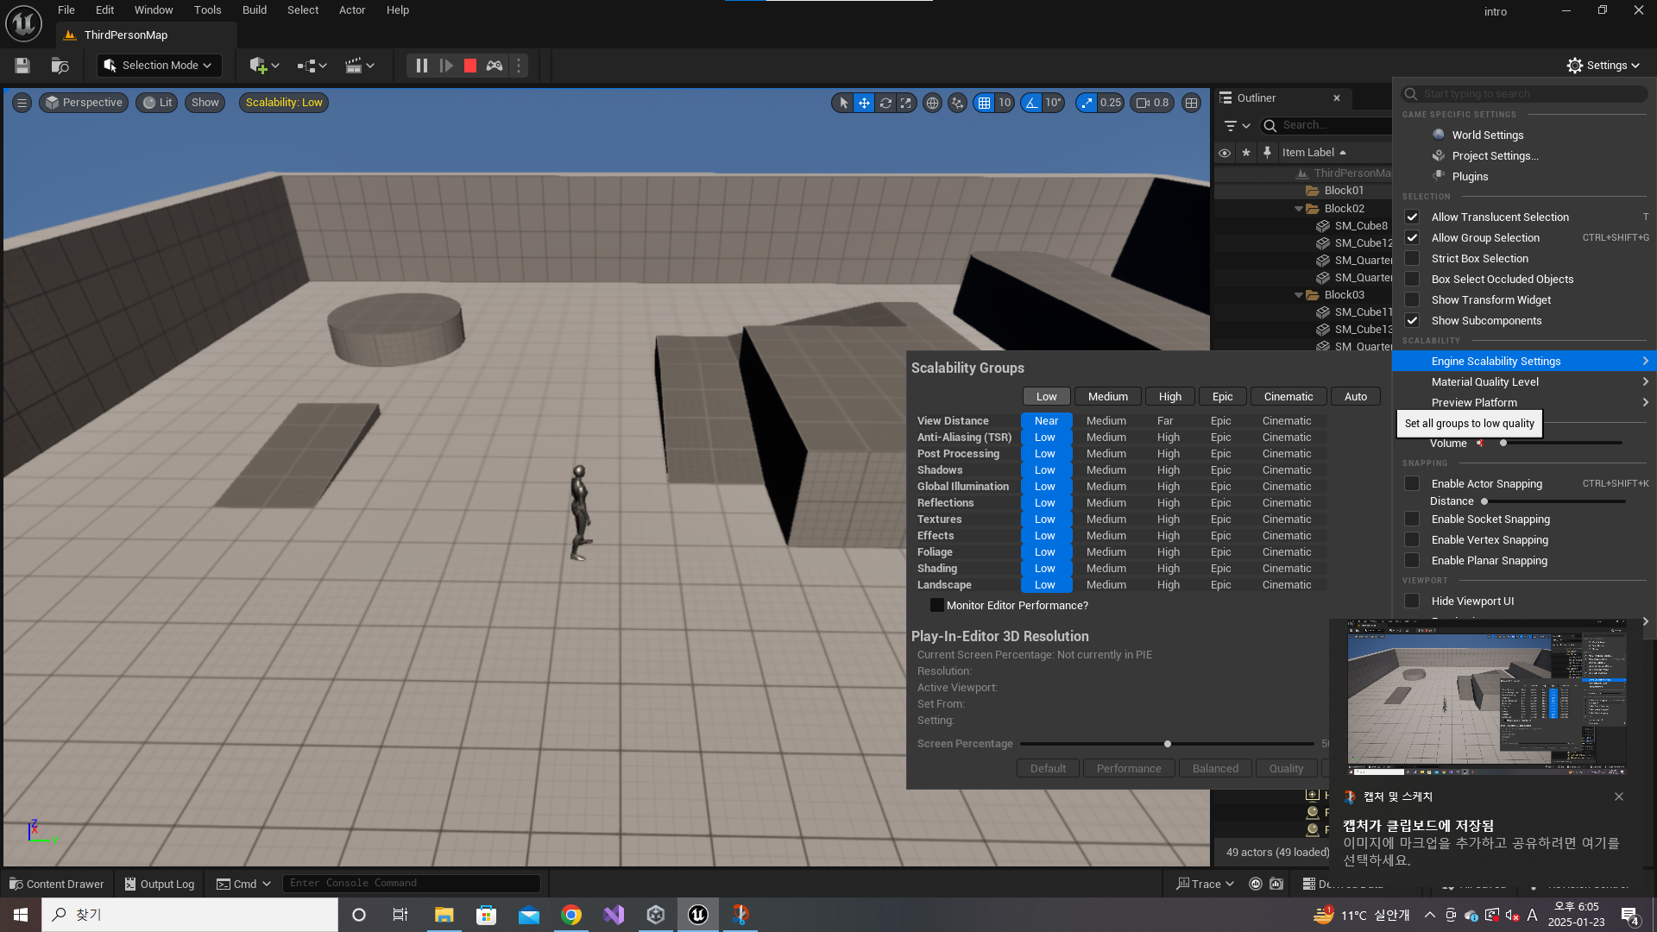Activate the translate move tool
Viewport: 1657px width, 932px height.
[x=864, y=103]
